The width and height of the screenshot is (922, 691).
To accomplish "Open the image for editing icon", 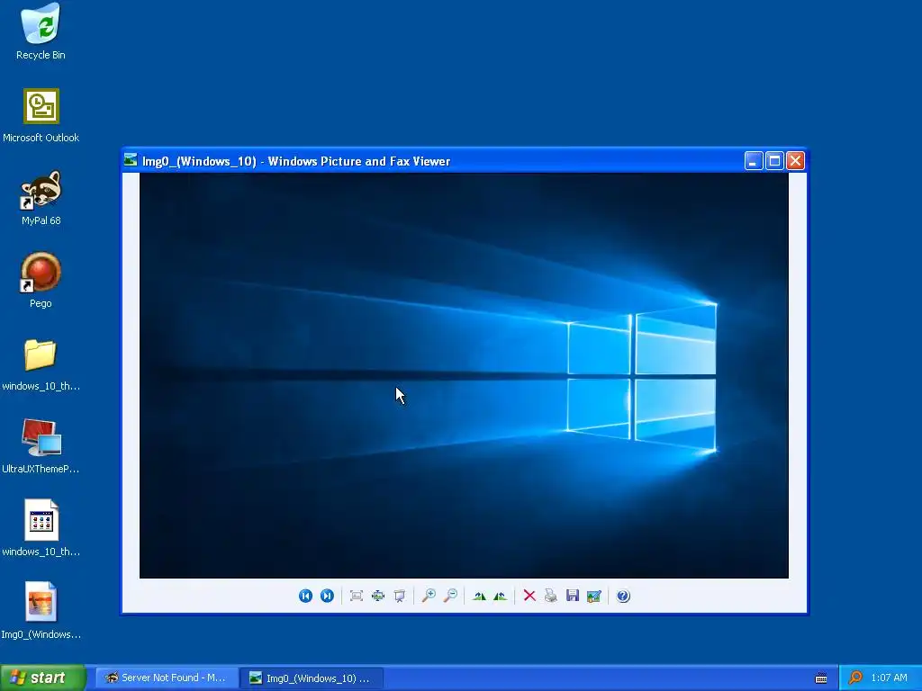I will 594,596.
